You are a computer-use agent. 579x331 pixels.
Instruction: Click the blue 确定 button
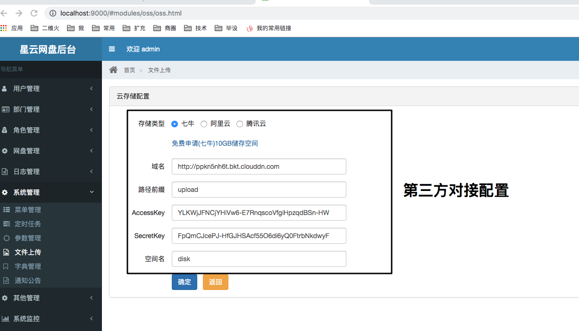(185, 282)
